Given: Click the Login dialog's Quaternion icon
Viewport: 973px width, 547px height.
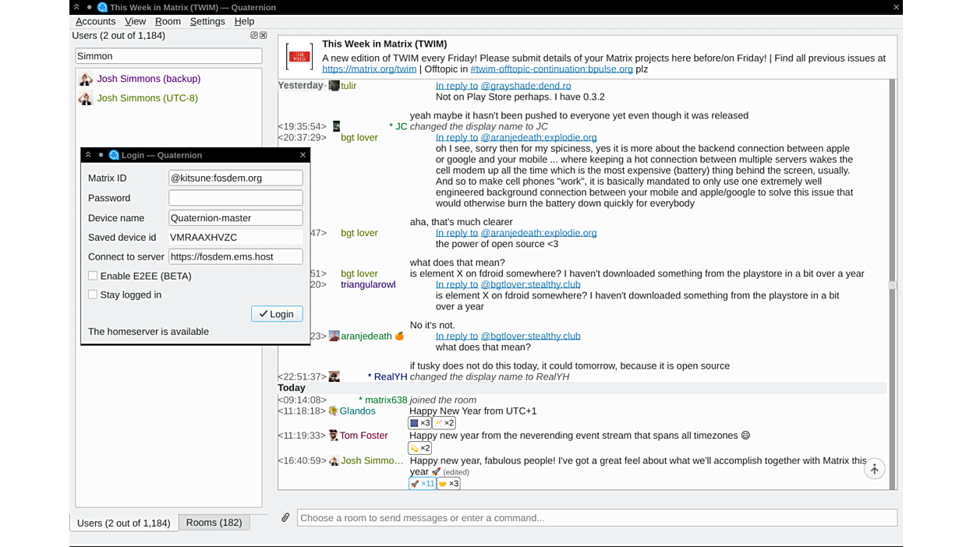Looking at the screenshot, I should click(x=114, y=155).
